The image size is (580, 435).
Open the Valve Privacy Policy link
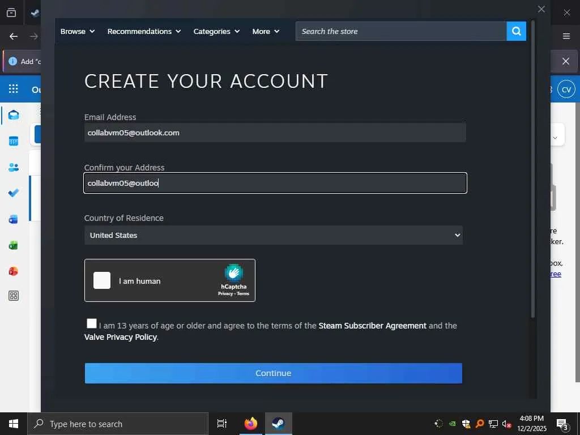(x=121, y=337)
